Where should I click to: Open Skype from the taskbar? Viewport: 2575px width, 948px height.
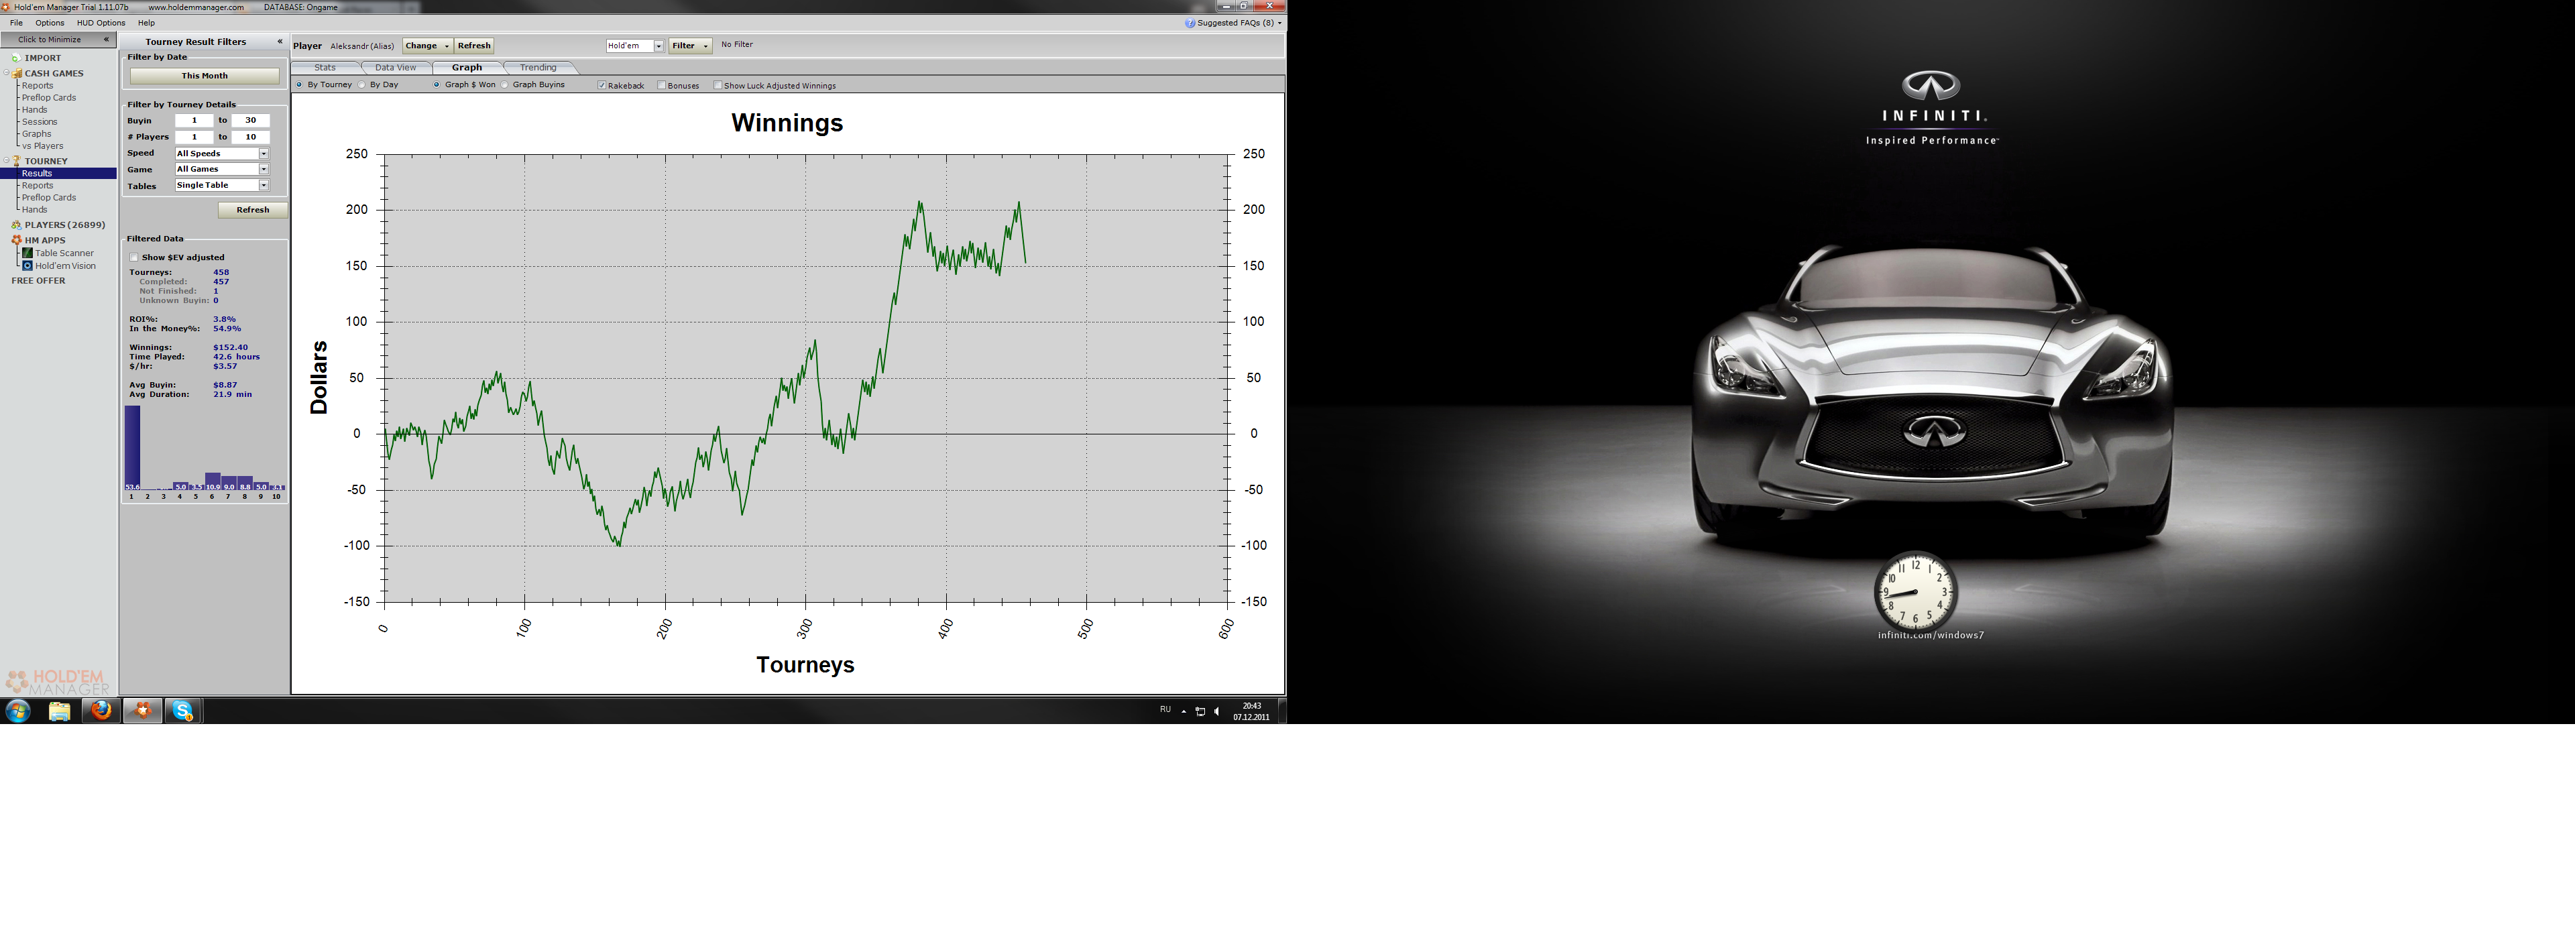(x=183, y=710)
